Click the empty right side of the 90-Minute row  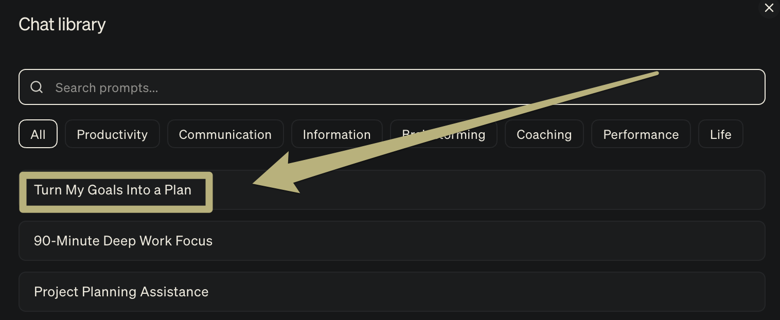pos(566,241)
